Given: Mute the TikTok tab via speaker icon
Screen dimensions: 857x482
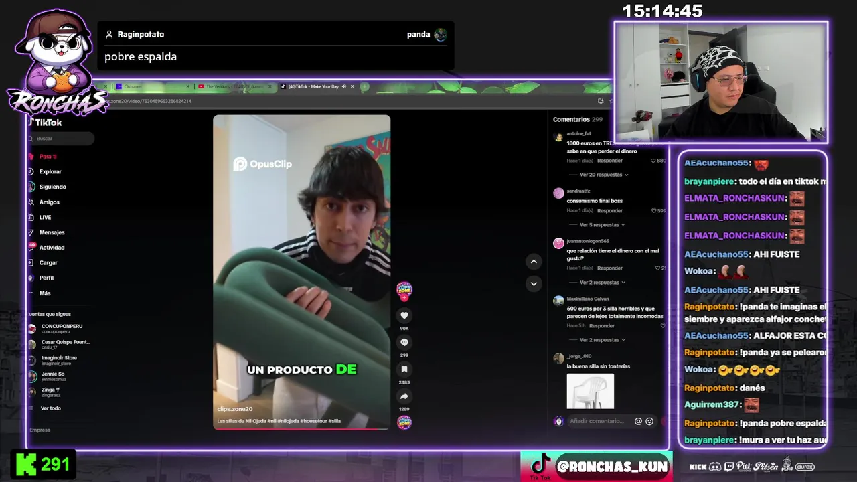Looking at the screenshot, I should (344, 86).
